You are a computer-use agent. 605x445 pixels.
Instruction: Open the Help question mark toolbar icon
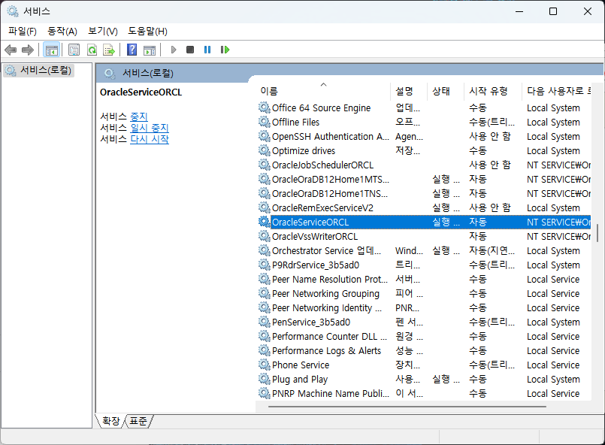pyautogui.click(x=132, y=50)
